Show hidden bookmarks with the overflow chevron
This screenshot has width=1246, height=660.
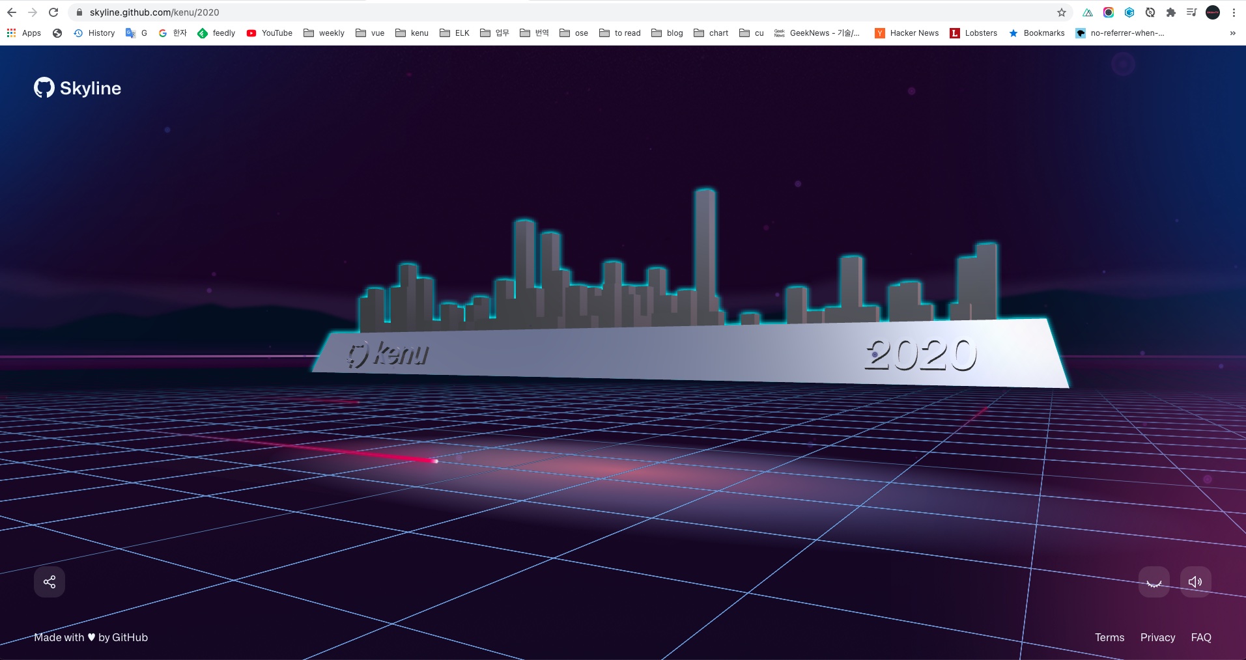[x=1232, y=33]
